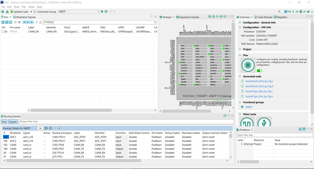Toggle third pin-arrow filter icon
This screenshot has width=314, height=169.
(32, 22)
